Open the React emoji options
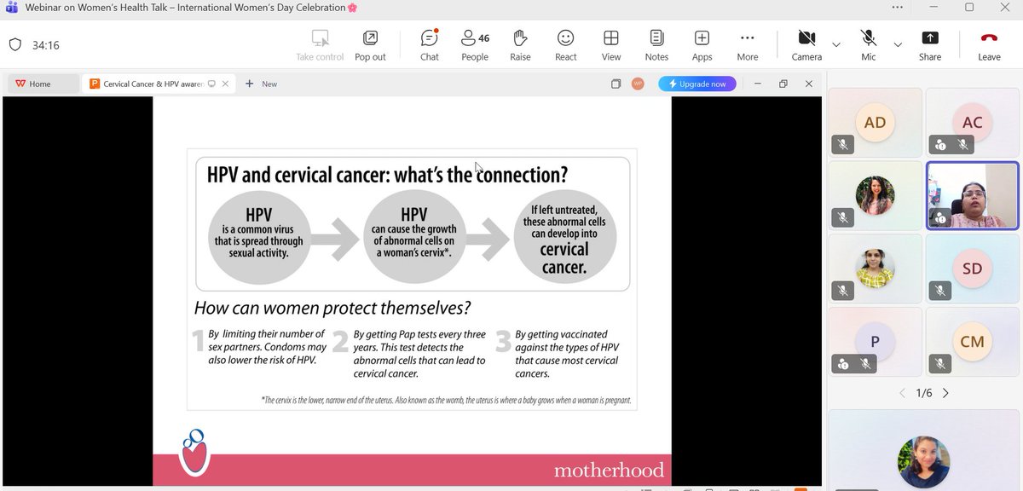Viewport: 1023px width, 491px height. click(x=566, y=45)
